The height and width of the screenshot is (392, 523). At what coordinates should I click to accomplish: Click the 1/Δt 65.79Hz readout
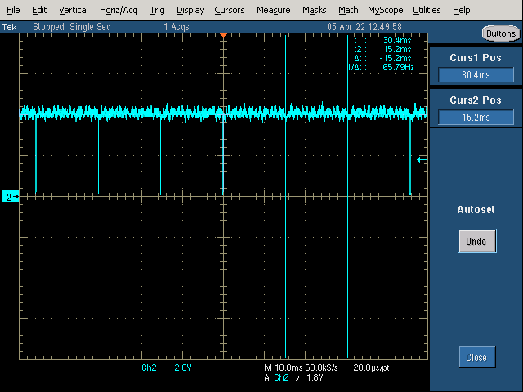[x=381, y=67]
